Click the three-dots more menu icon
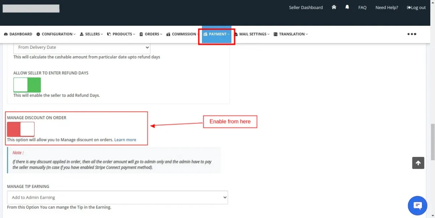The width and height of the screenshot is (435, 218). click(x=412, y=34)
